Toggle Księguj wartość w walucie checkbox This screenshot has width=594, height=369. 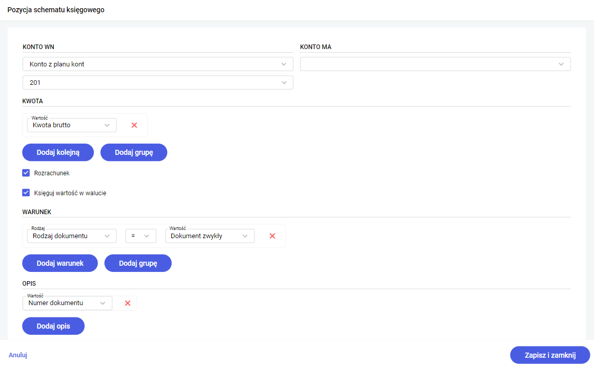[26, 193]
